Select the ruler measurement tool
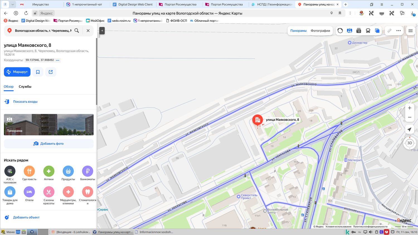418x235 pixels. [389, 31]
